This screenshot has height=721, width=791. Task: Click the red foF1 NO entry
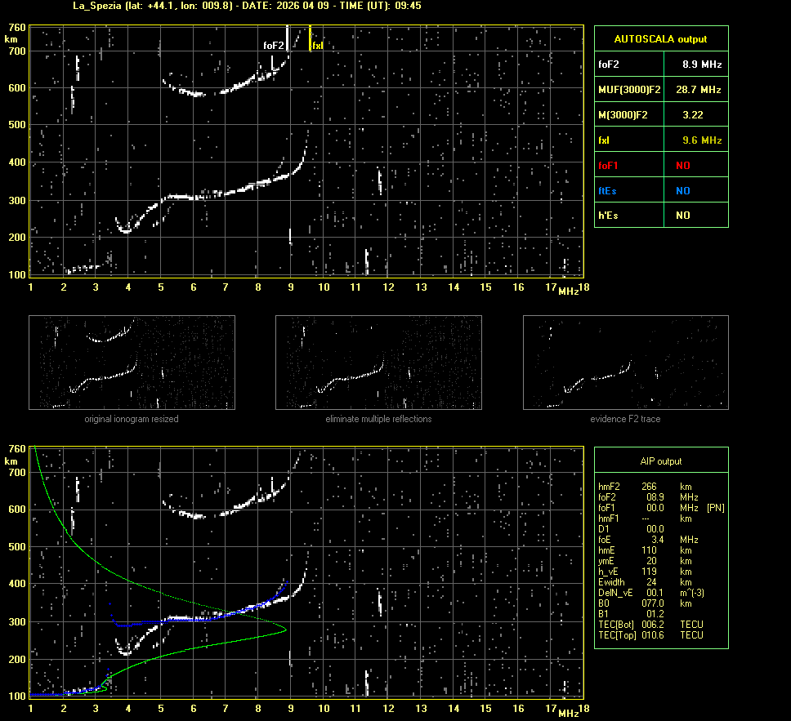pyautogui.click(x=660, y=165)
